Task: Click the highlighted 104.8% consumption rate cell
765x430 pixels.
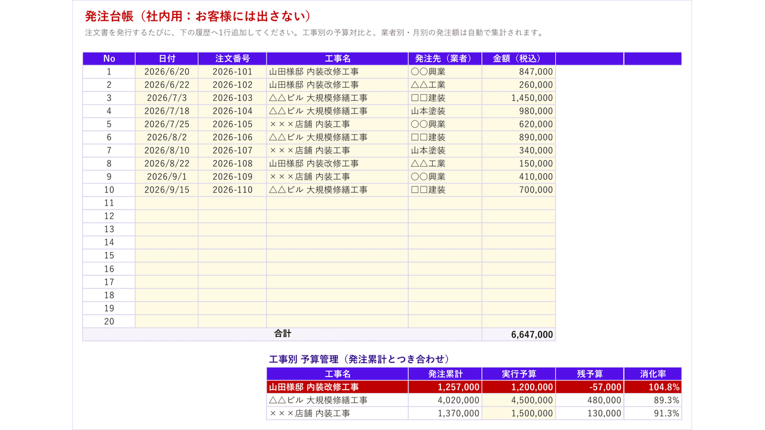Action: pyautogui.click(x=653, y=387)
